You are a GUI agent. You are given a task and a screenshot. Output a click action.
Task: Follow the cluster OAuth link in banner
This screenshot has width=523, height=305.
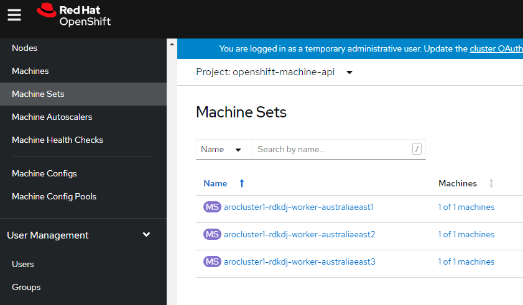click(x=496, y=48)
